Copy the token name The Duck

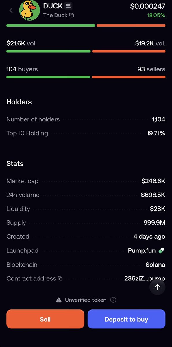[x=72, y=15]
